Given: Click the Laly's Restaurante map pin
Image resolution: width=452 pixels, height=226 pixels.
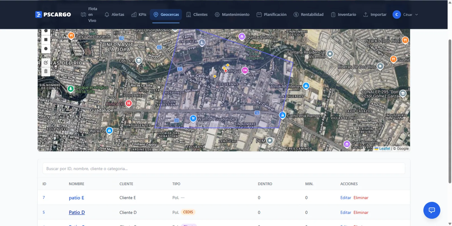Looking at the screenshot, I should [x=71, y=36].
